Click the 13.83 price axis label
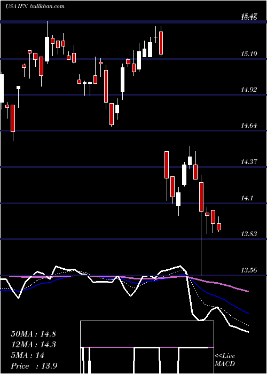The height and width of the screenshot is (374, 267). click(x=249, y=234)
